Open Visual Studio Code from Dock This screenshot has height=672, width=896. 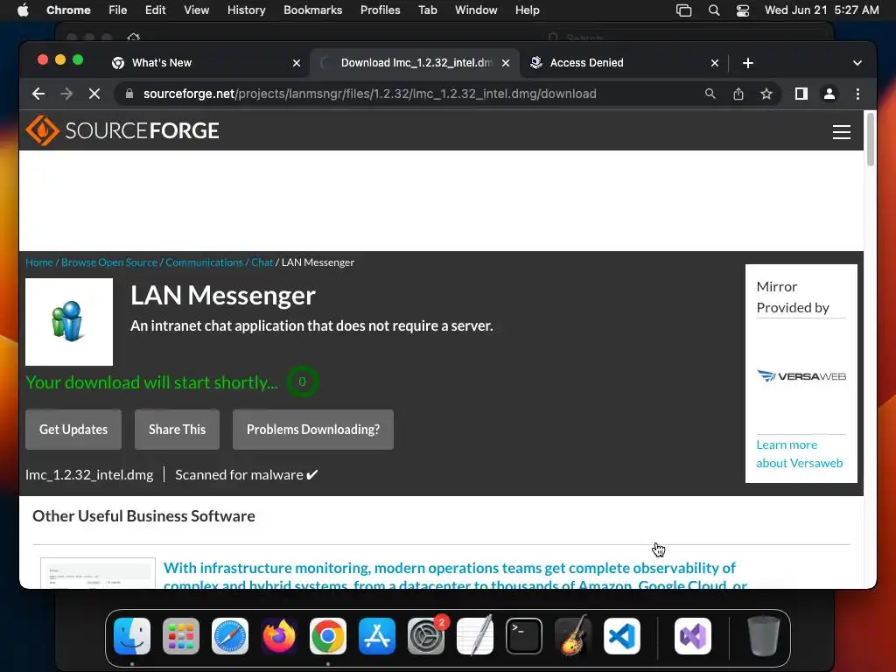[x=622, y=636]
